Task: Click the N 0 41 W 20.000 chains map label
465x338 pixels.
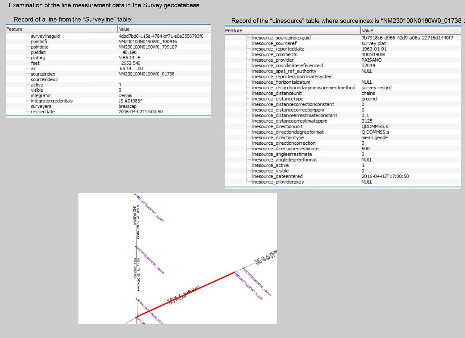Action: pyautogui.click(x=138, y=274)
